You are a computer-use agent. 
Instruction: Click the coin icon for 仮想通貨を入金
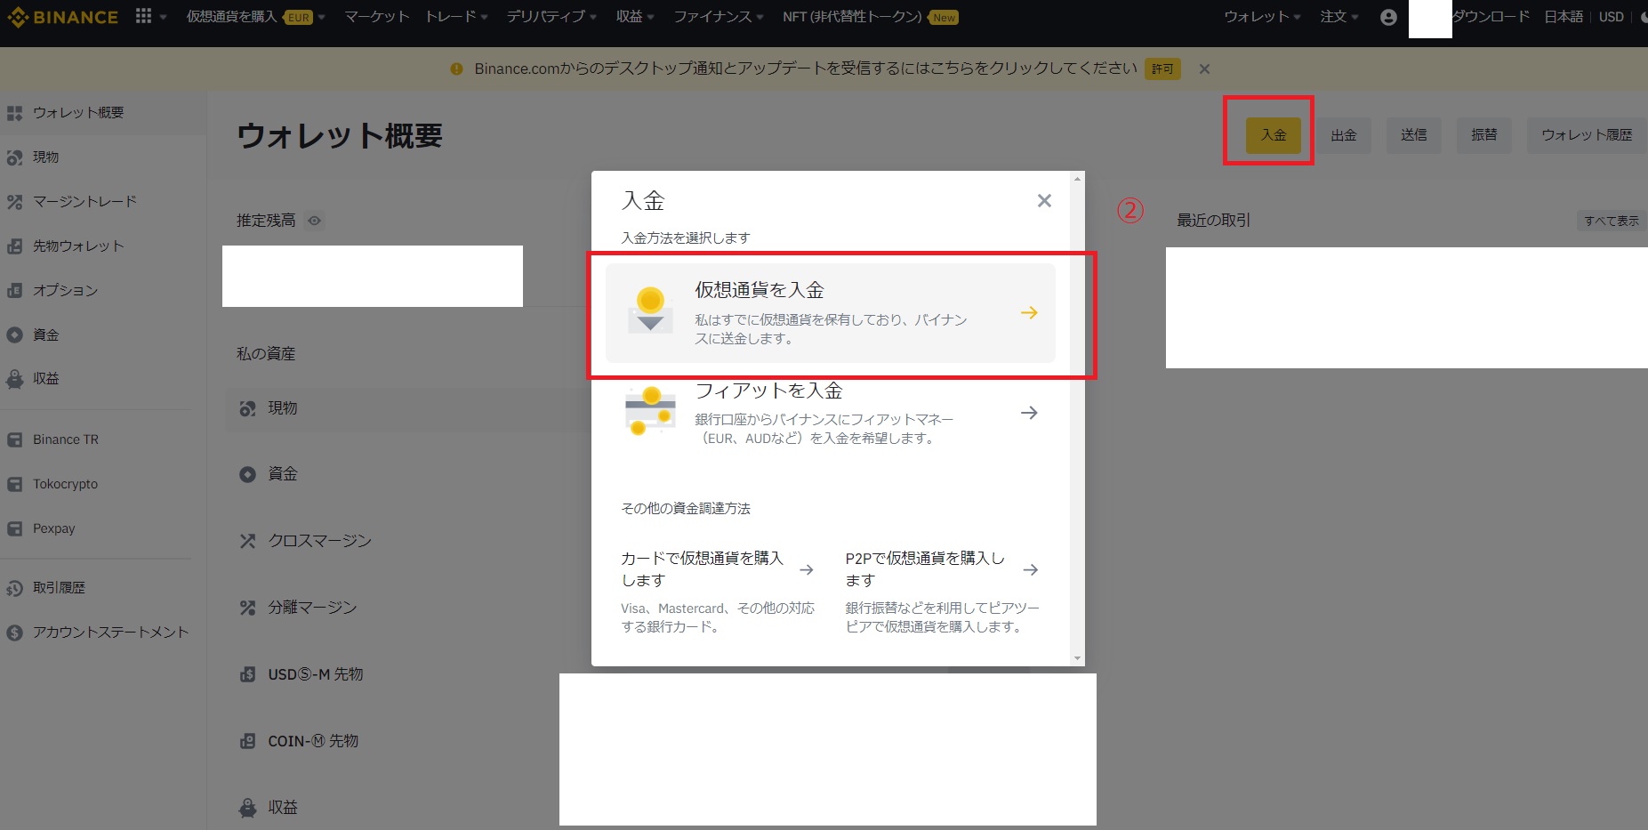click(650, 310)
